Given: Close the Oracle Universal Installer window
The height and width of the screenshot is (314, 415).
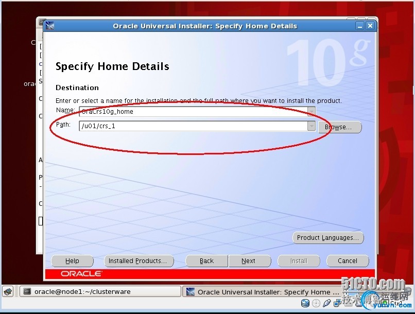Looking at the screenshot, I should click(x=370, y=26).
